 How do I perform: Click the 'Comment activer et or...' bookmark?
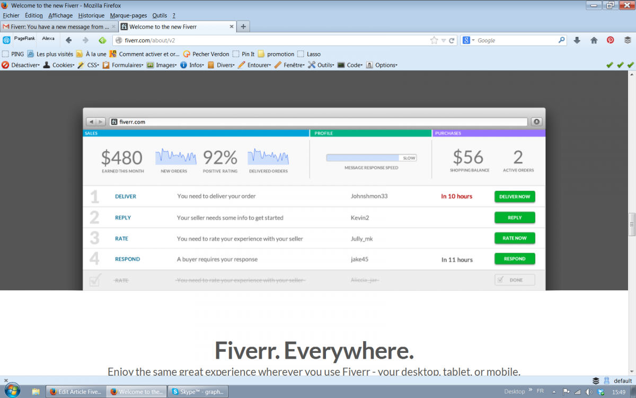(x=144, y=54)
